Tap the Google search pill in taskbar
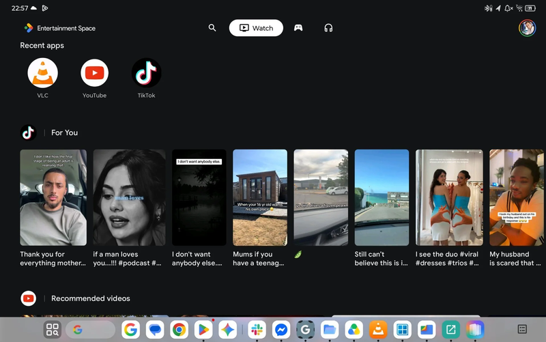Image resolution: width=546 pixels, height=342 pixels. (90, 330)
